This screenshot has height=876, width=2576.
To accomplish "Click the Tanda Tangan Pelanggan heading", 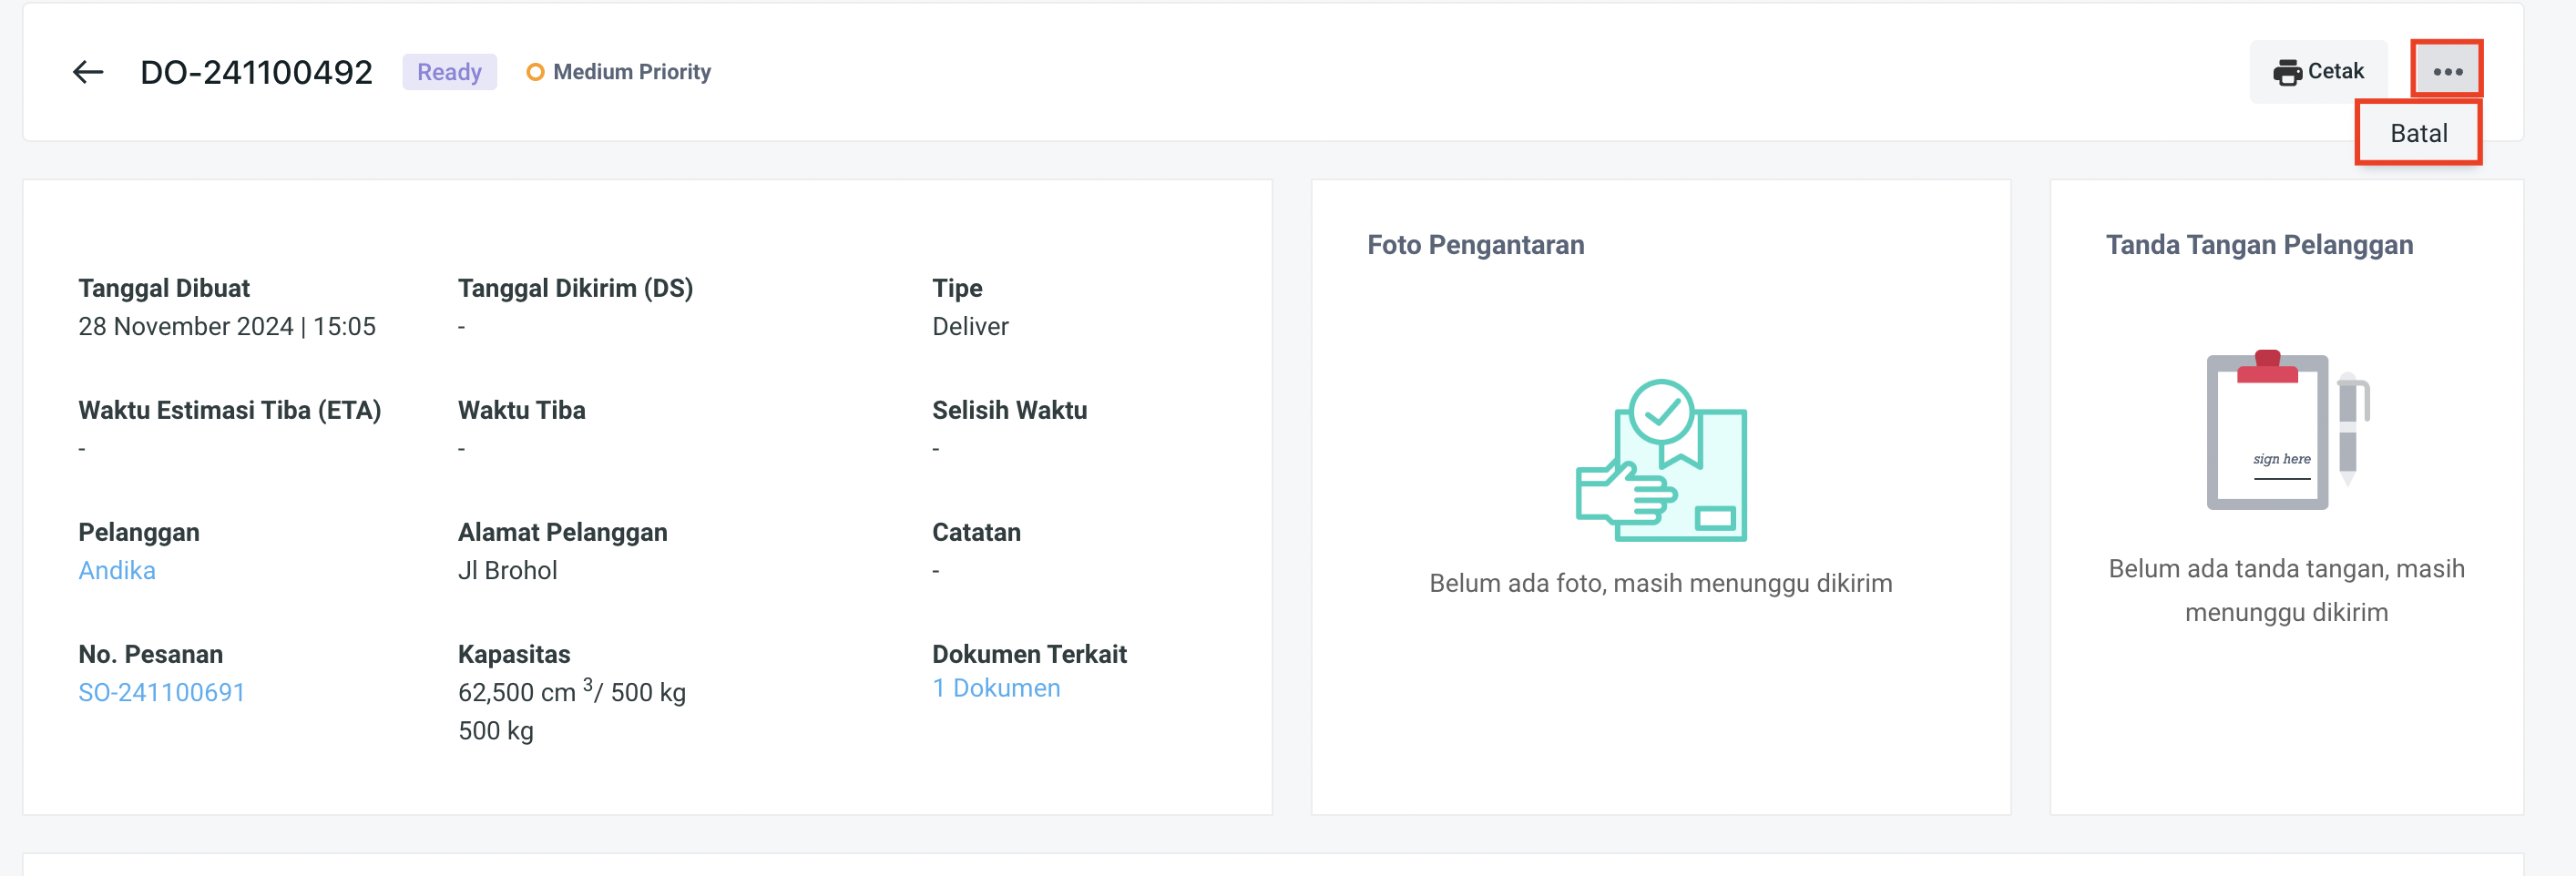I will [x=2259, y=245].
